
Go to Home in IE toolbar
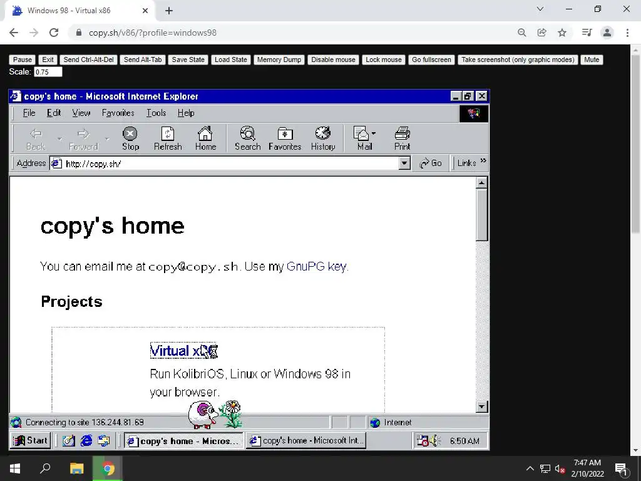click(205, 138)
